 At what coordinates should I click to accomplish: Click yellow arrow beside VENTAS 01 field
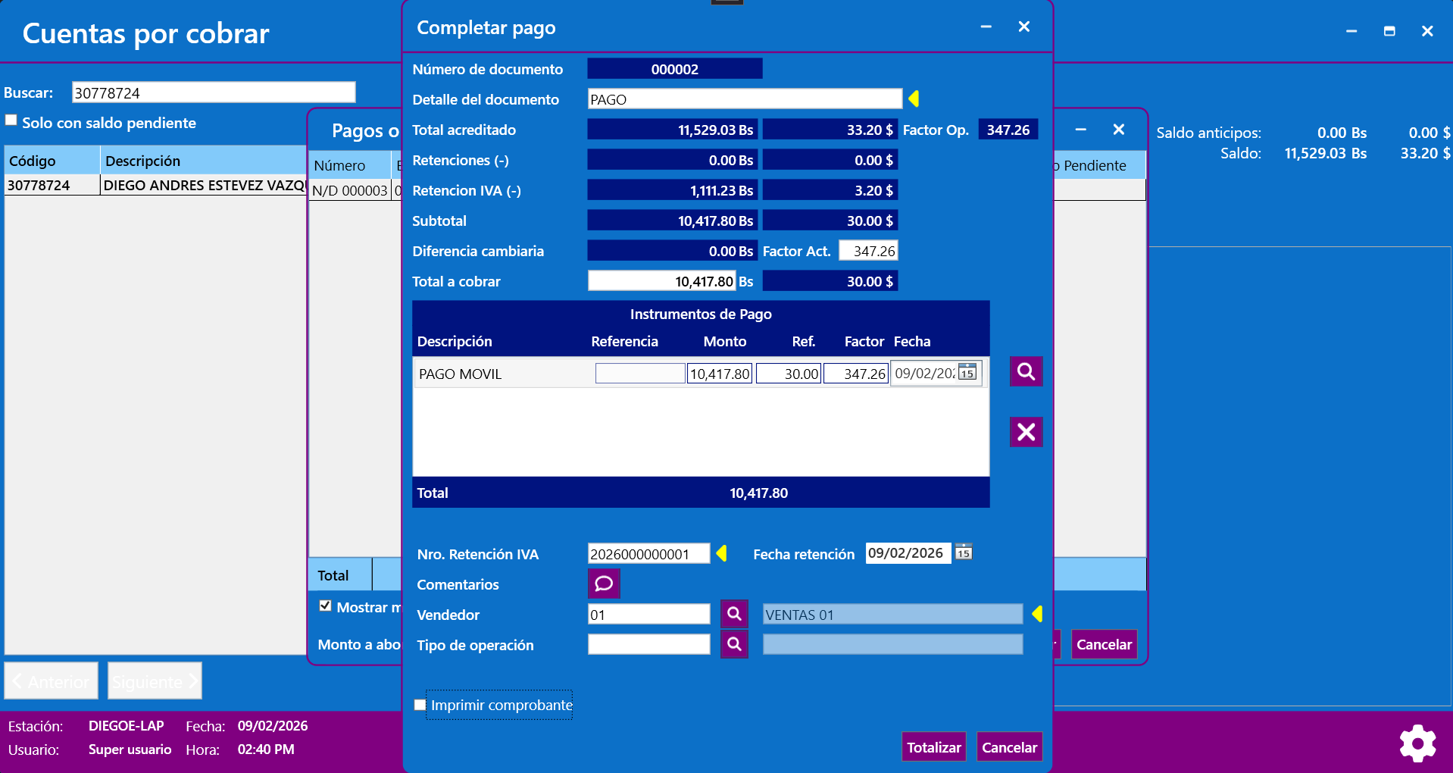click(1037, 614)
